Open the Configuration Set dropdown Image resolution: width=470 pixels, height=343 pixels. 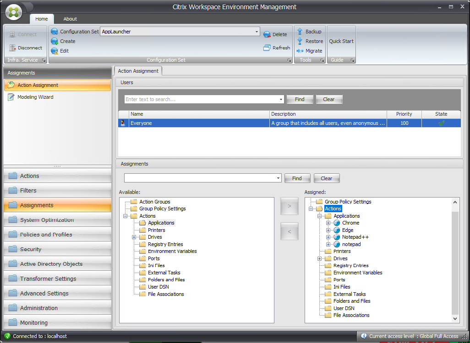[257, 32]
